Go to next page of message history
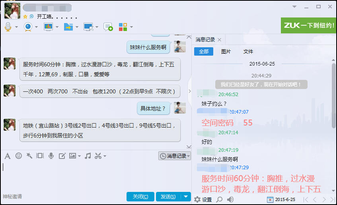Screen dimensions: 337x205 [324, 199]
